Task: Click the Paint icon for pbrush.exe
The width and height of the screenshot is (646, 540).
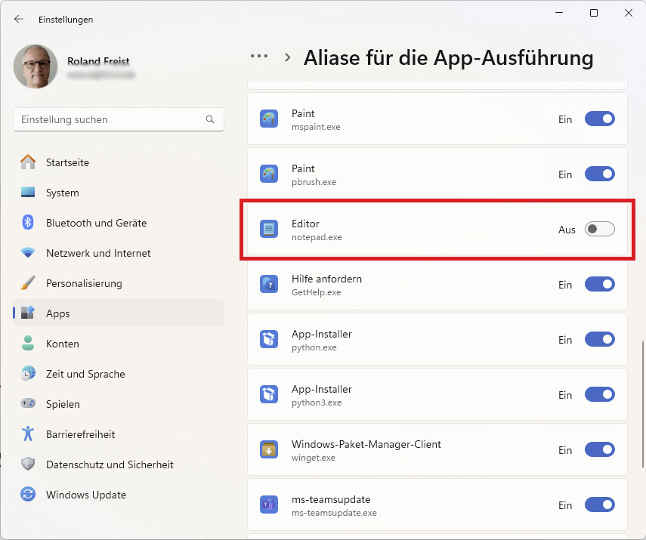Action: [269, 174]
